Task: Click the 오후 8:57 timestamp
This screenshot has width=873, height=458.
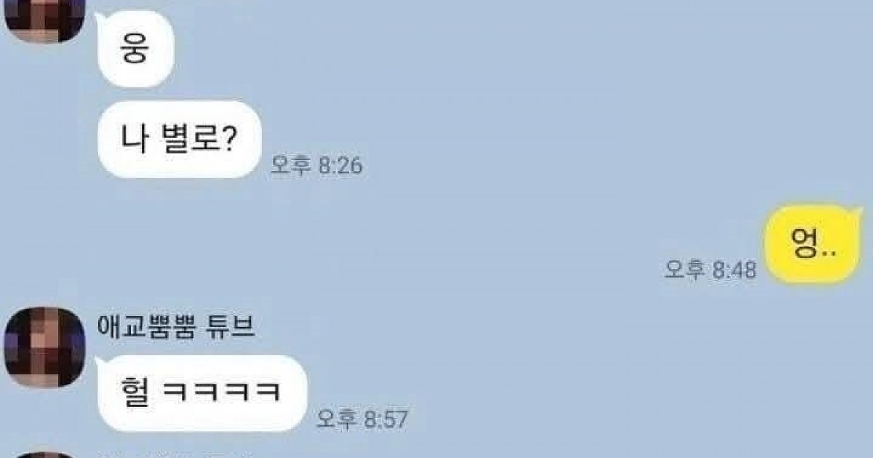Action: (x=362, y=419)
